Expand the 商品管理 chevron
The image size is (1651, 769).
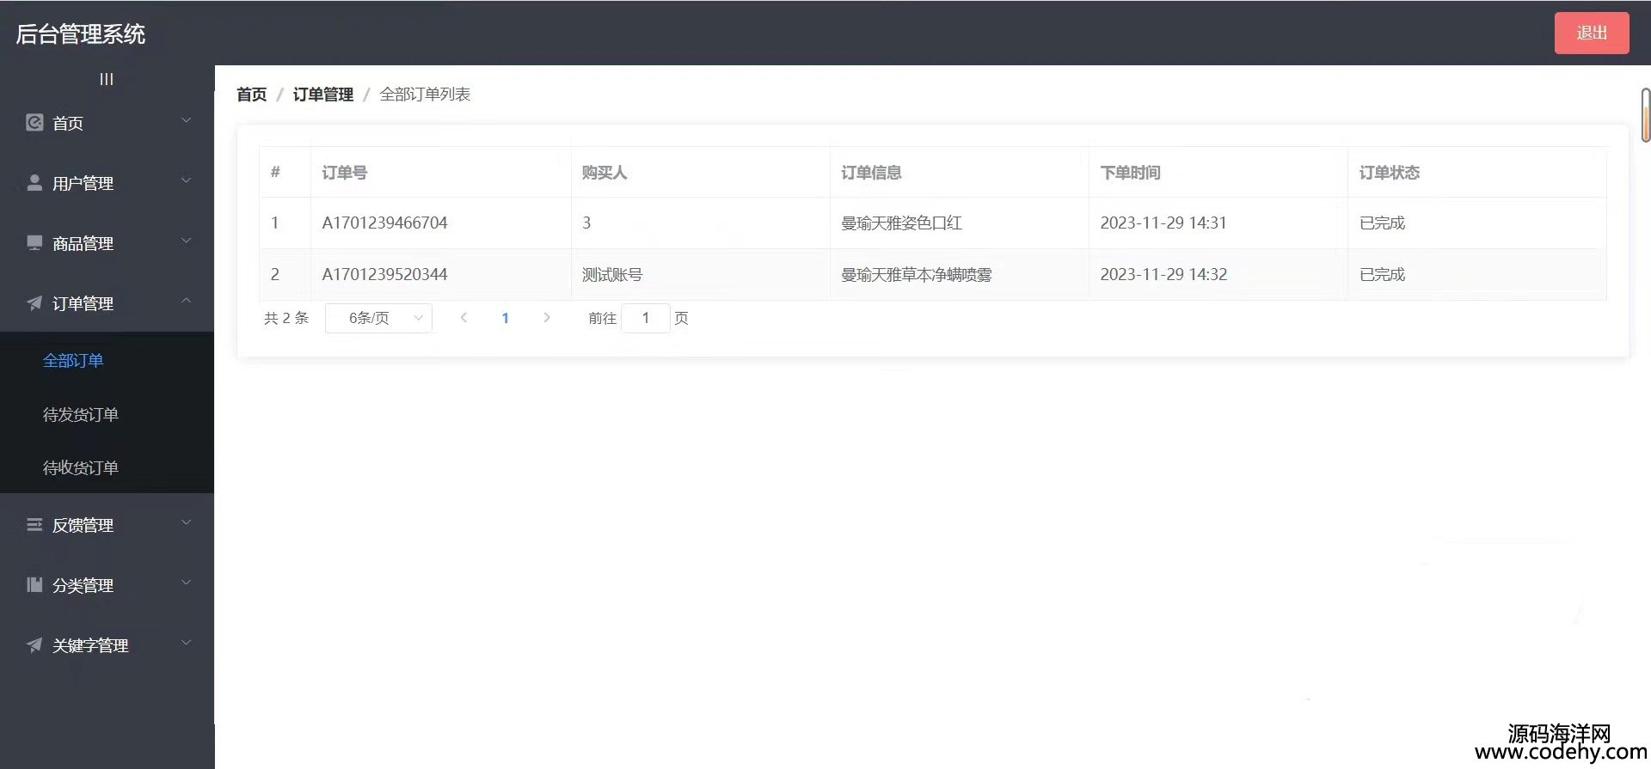coord(186,241)
